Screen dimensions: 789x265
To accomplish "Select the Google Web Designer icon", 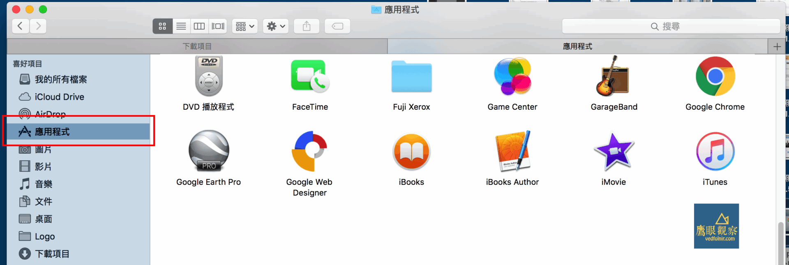I will pyautogui.click(x=310, y=151).
